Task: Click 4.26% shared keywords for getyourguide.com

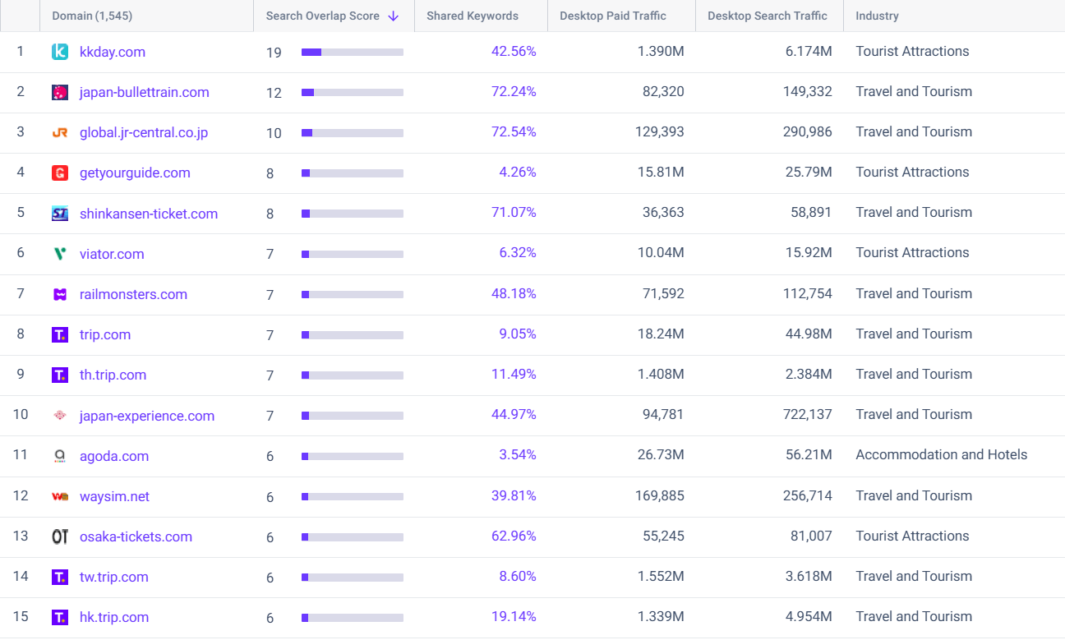Action: pyautogui.click(x=518, y=172)
